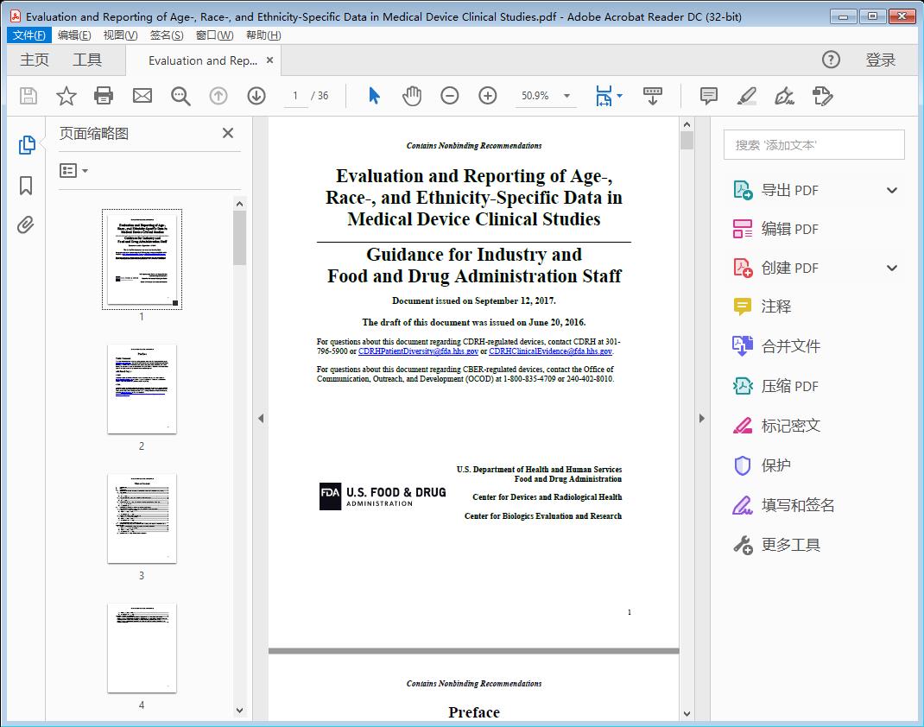Open the 窗口(W) menu
Image resolution: width=924 pixels, height=727 pixels.
pyautogui.click(x=214, y=35)
